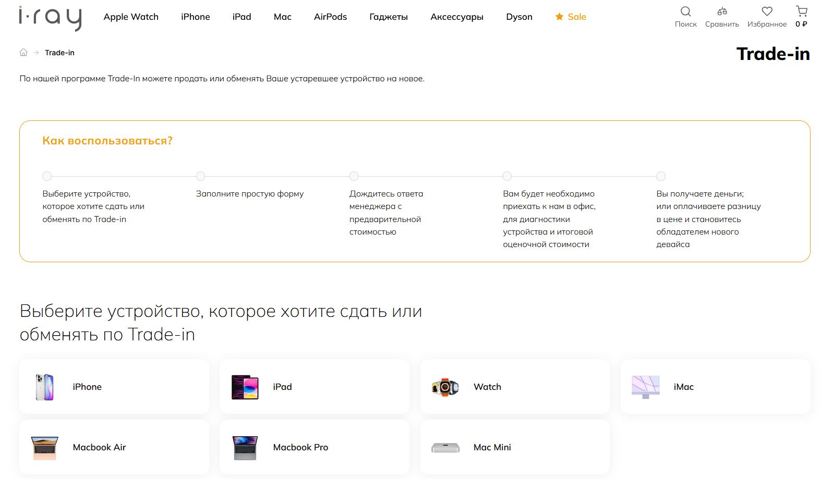Choose iMac label for trade-in

point(683,387)
